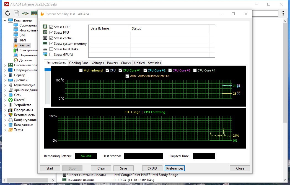This screenshot has height=185, width=290.
Task: Click the Stress FPU percent icon
Action: [45, 32]
